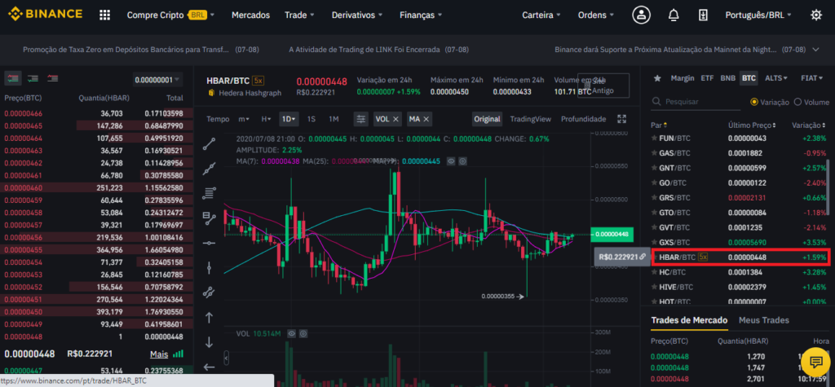Open Português/BRL language dropdown
The height and width of the screenshot is (387, 835).
[758, 15]
